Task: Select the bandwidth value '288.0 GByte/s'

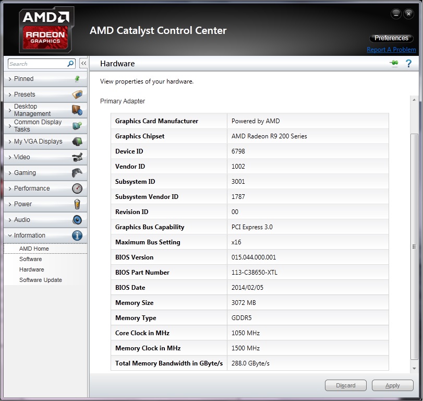Action: (x=250, y=363)
